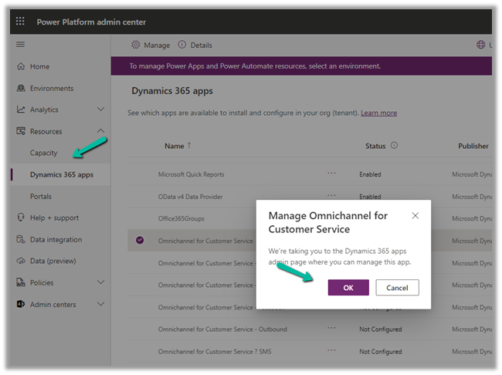Open the app launcher waffle icon
This screenshot has width=502, height=375.
click(x=21, y=22)
